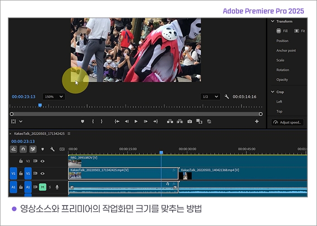Go to Out point

(155, 121)
